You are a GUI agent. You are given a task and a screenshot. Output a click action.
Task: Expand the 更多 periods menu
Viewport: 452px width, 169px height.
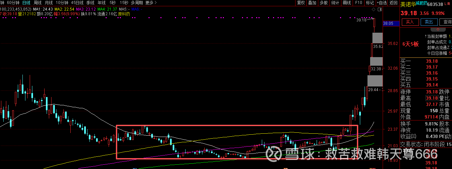click(x=151, y=3)
